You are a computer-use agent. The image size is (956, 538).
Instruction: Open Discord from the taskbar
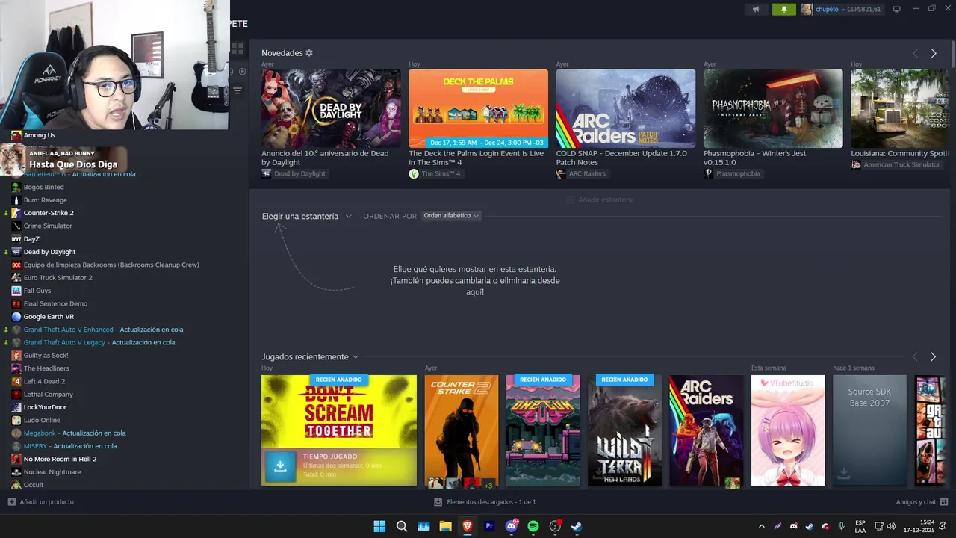pyautogui.click(x=512, y=526)
